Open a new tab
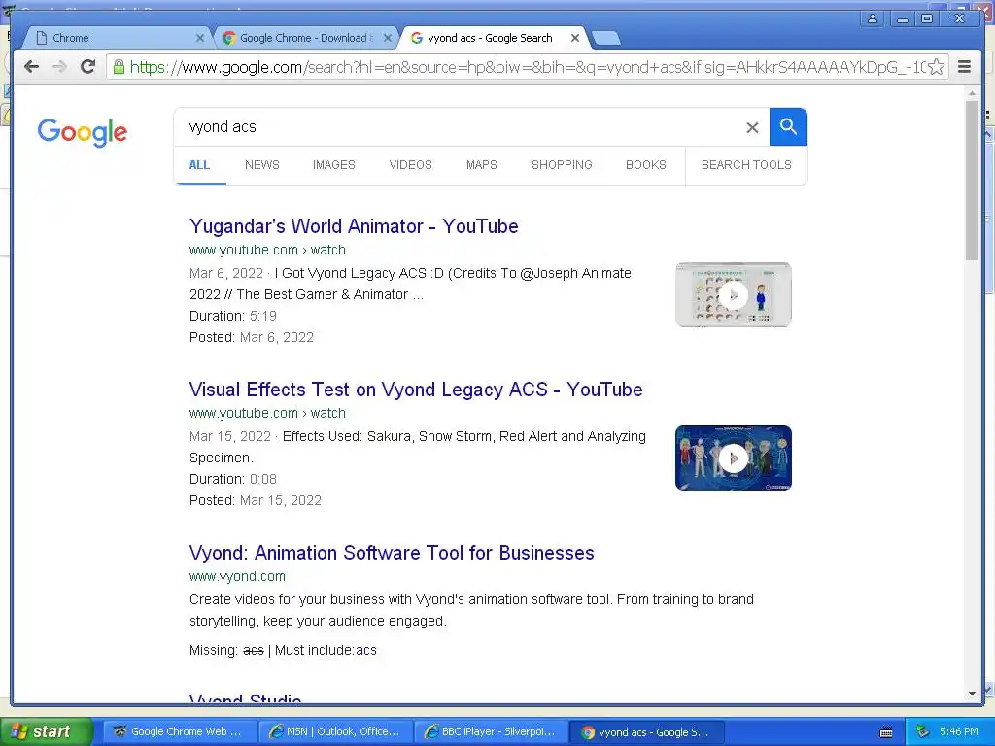995x746 pixels. (x=606, y=39)
